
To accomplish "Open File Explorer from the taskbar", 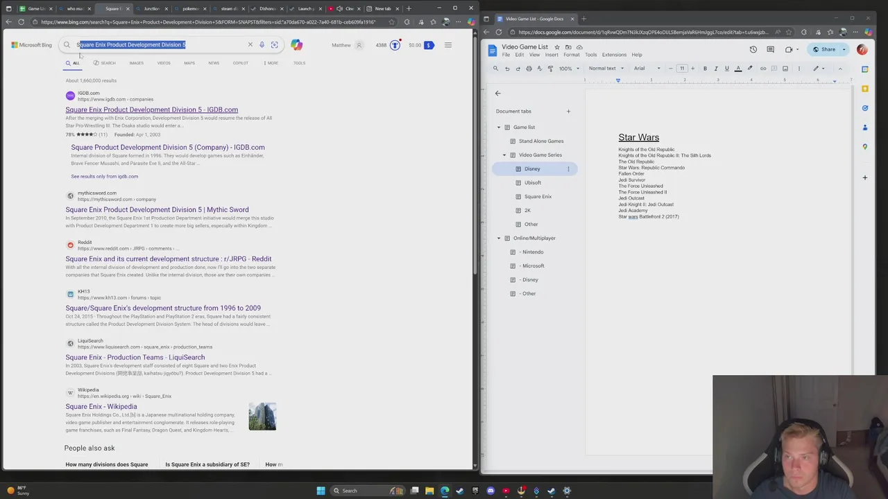I will click(429, 491).
